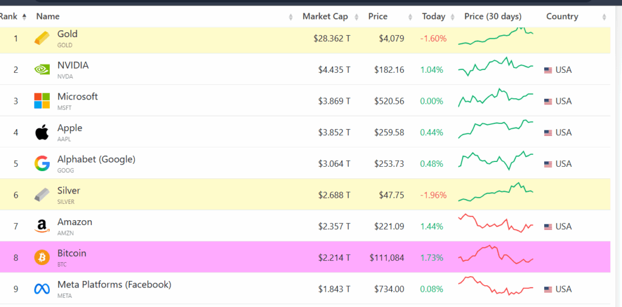Viewport: 622px width, 307px height.
Task: Click the Name column header
Action: 48,16
